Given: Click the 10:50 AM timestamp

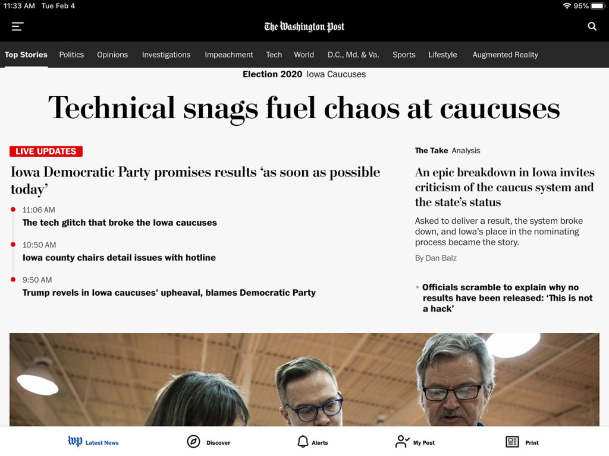Looking at the screenshot, I should [x=39, y=245].
